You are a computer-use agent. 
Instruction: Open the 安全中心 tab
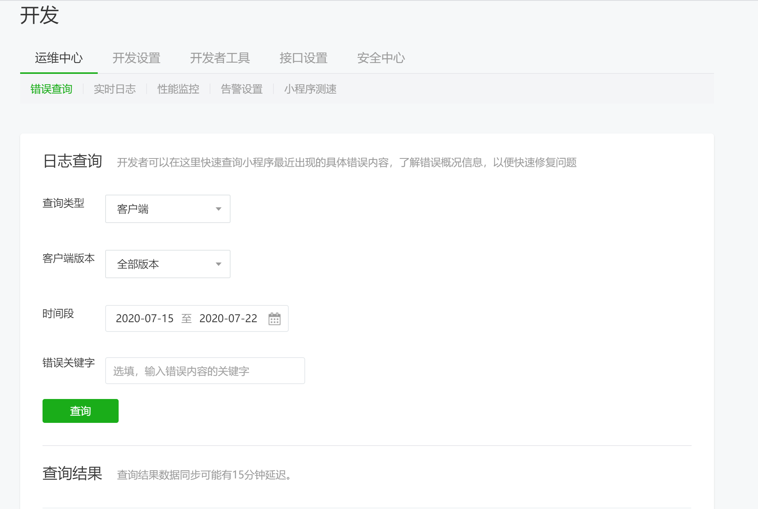pyautogui.click(x=380, y=58)
